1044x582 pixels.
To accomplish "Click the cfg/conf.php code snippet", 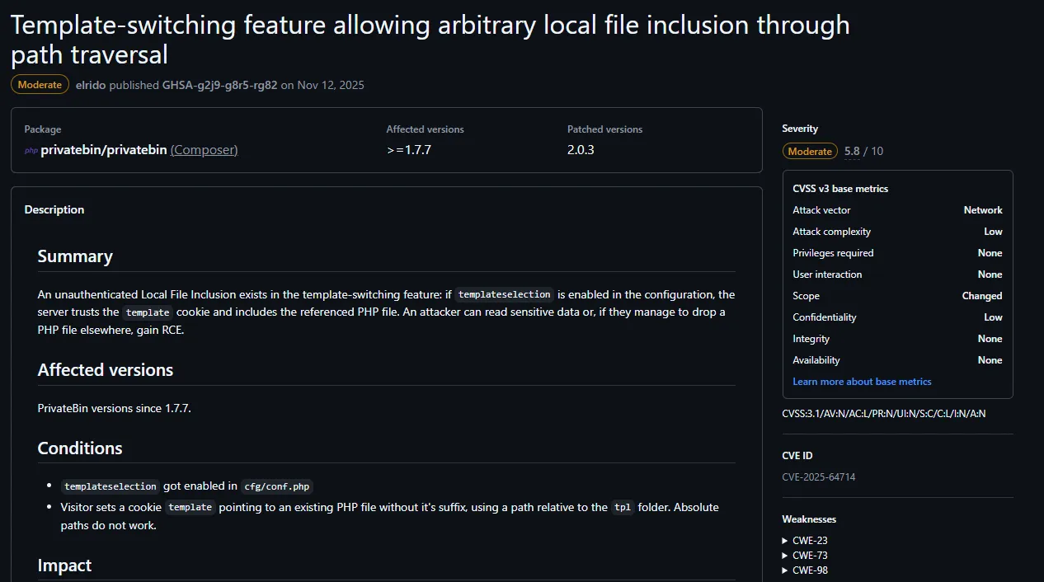I will pyautogui.click(x=278, y=486).
